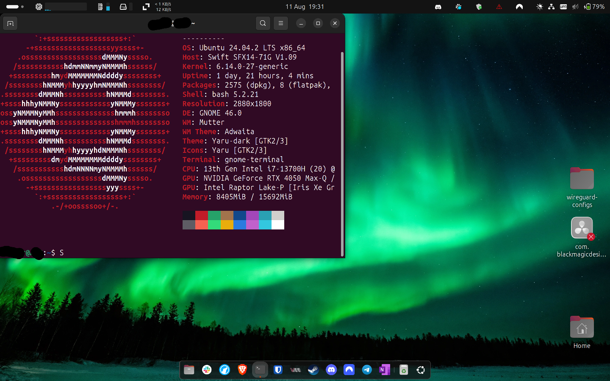Click the green shield tray icon
Image resolution: width=610 pixels, height=381 pixels.
point(479,7)
